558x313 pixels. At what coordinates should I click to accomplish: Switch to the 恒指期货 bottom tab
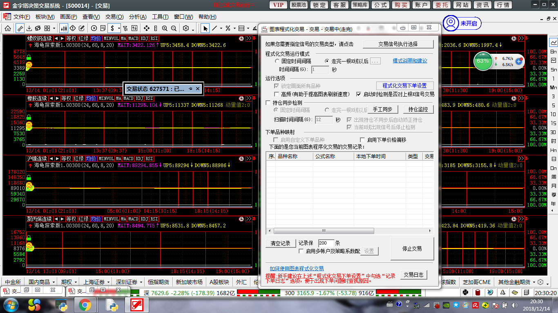[158, 282]
